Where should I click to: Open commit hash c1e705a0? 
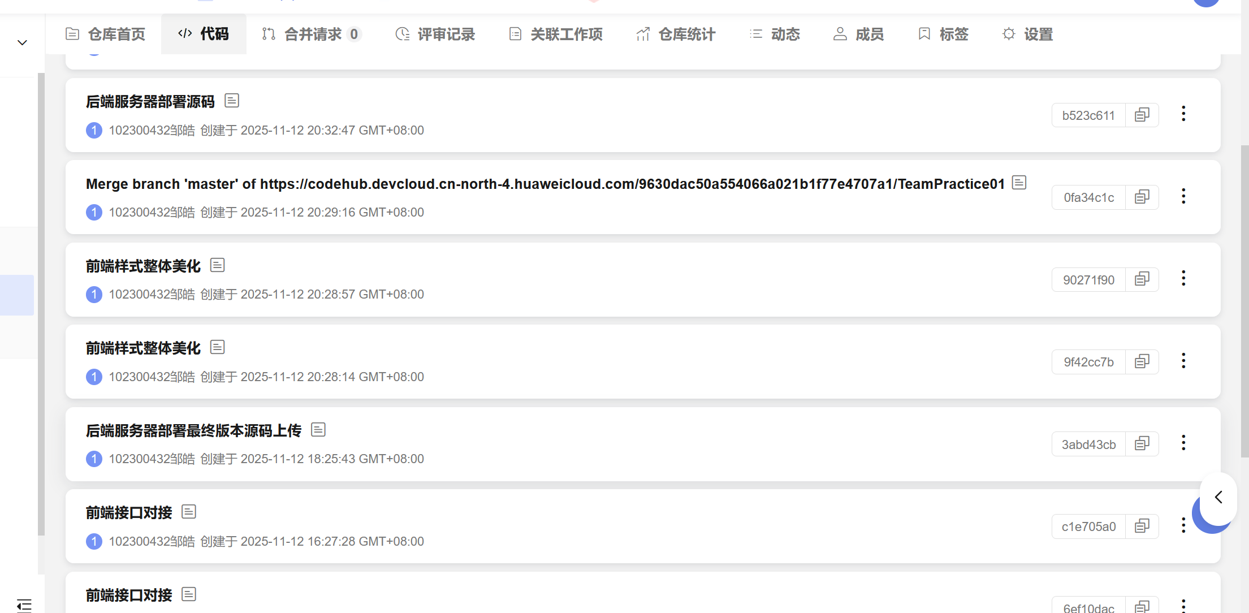click(1088, 526)
